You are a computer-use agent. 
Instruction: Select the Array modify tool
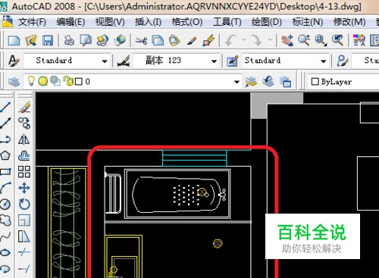(x=24, y=172)
